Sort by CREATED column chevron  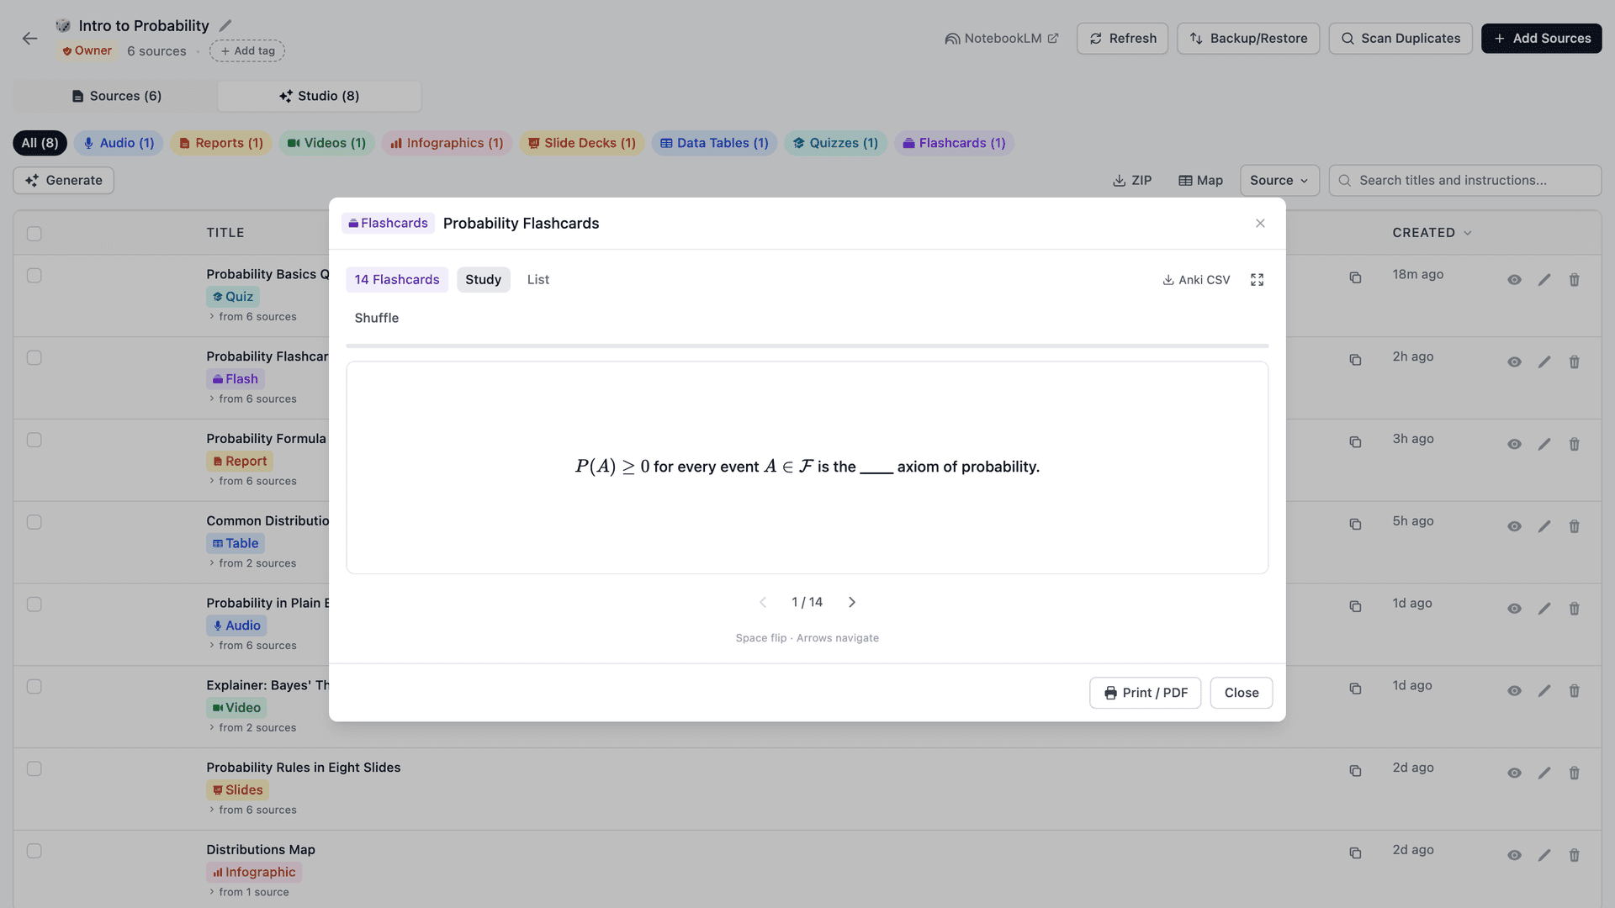(1468, 233)
